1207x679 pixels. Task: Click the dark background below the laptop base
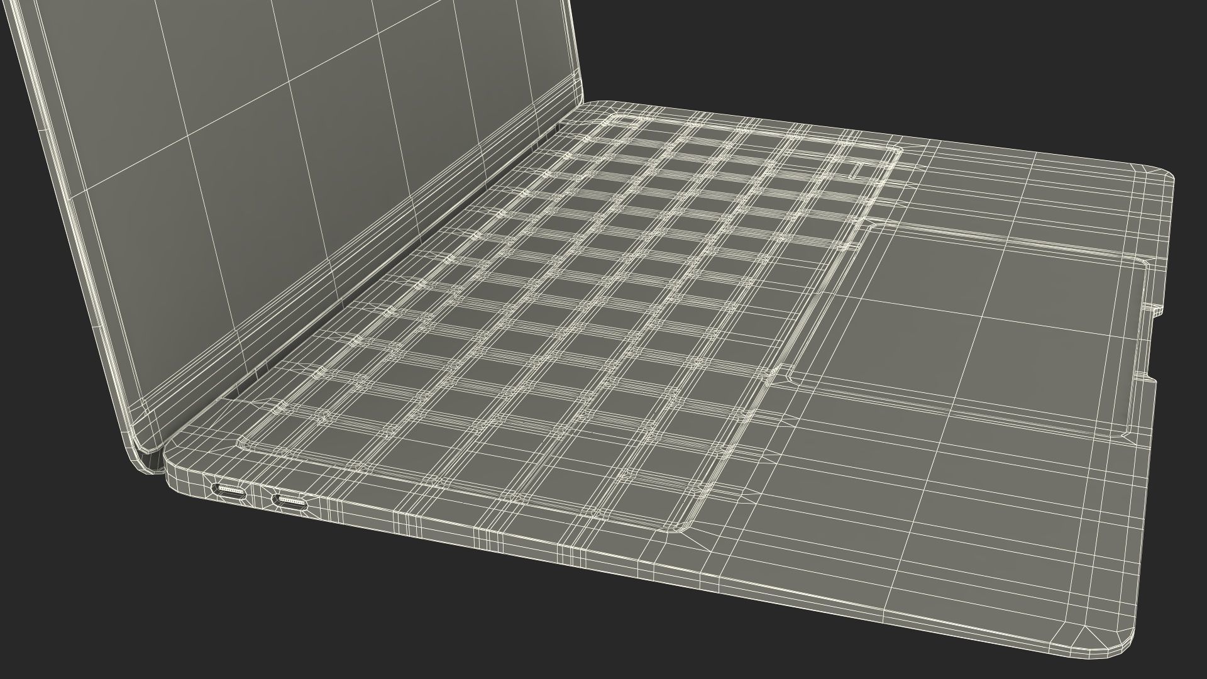click(x=314, y=616)
